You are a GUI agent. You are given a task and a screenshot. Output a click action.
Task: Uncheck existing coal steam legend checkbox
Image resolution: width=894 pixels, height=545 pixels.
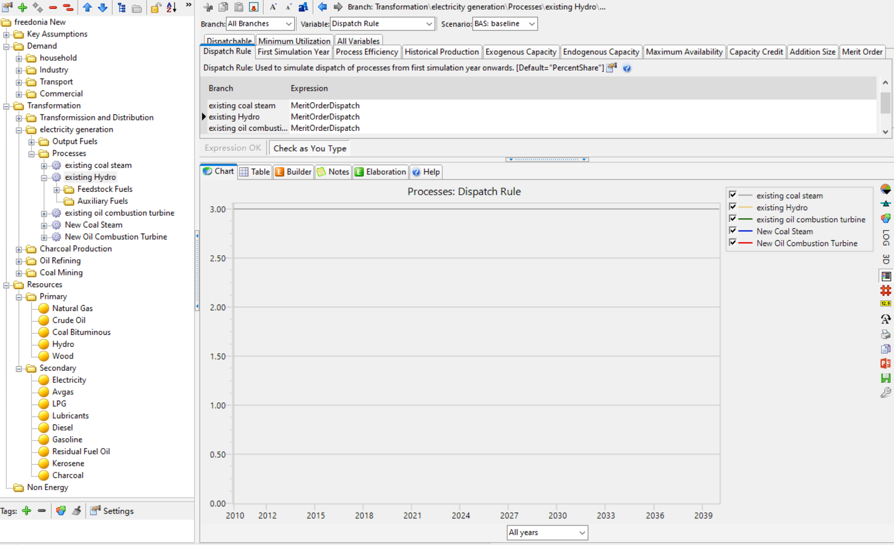(x=733, y=195)
